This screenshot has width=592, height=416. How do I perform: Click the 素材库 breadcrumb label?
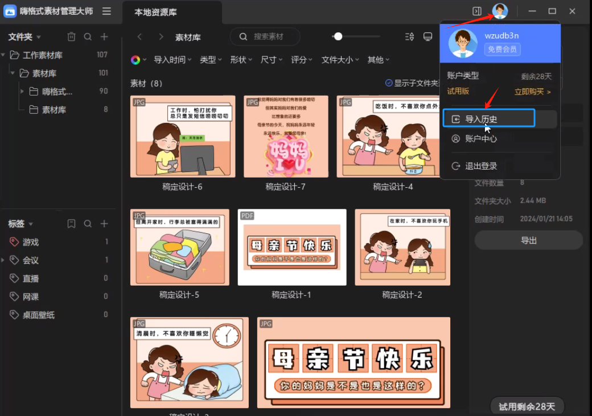click(x=188, y=37)
